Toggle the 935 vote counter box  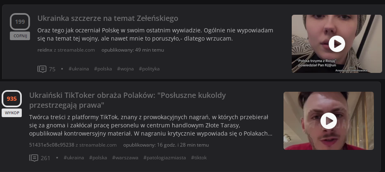[12, 99]
